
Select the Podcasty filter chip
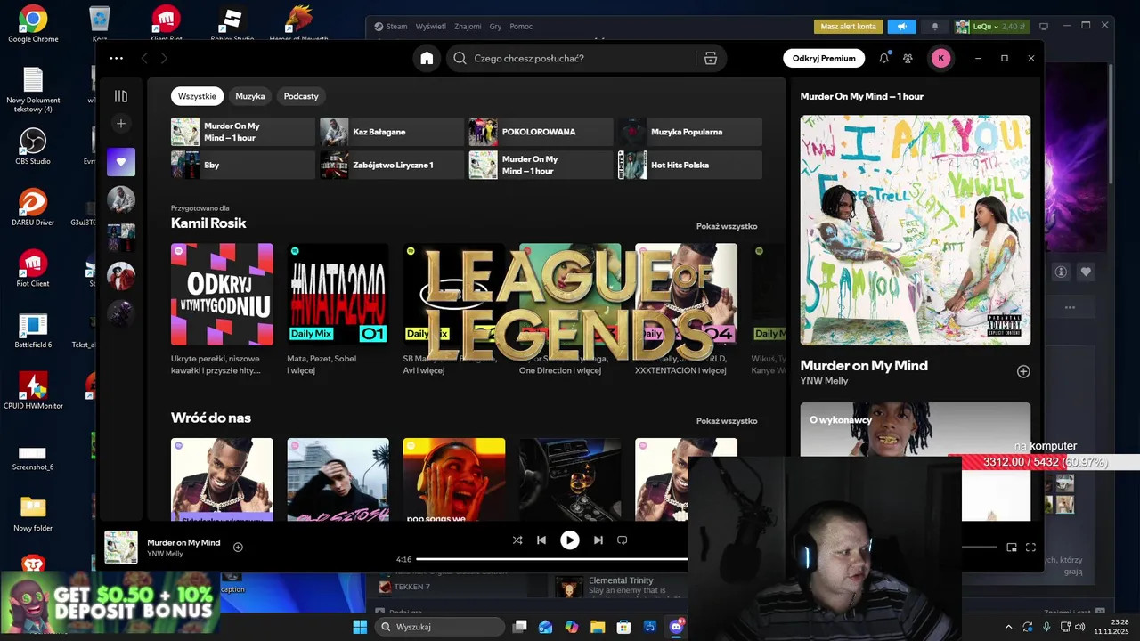tap(301, 96)
